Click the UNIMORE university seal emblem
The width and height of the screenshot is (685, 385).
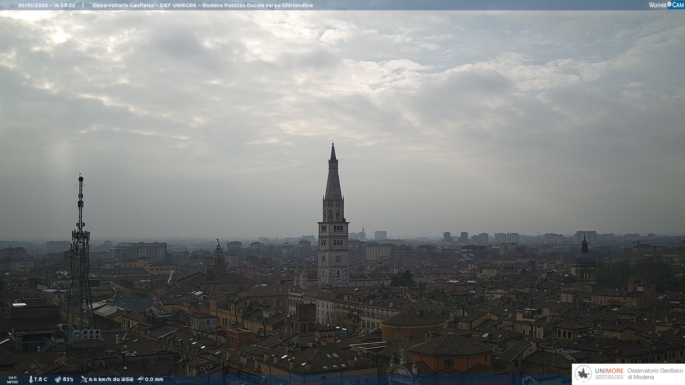tap(584, 374)
